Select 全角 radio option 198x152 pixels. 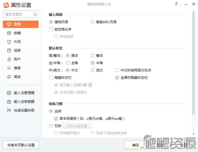coord(68,63)
